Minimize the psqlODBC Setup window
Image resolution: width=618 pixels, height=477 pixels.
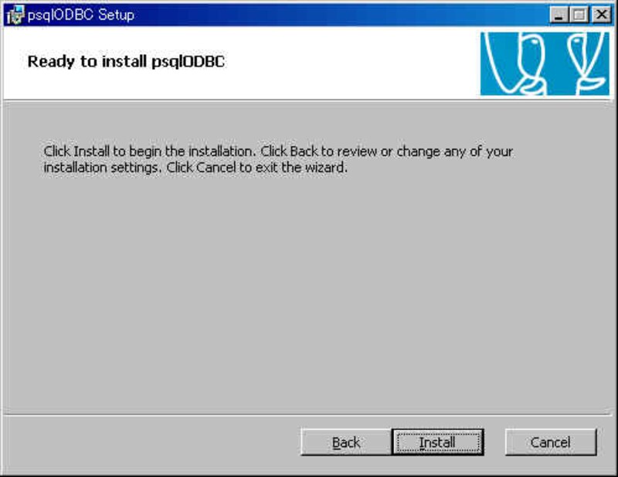(x=559, y=15)
